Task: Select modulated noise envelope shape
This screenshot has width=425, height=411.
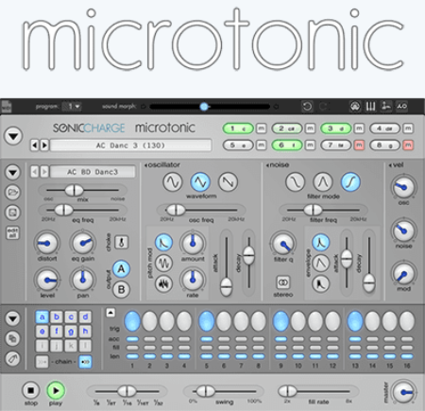Action: [320, 283]
